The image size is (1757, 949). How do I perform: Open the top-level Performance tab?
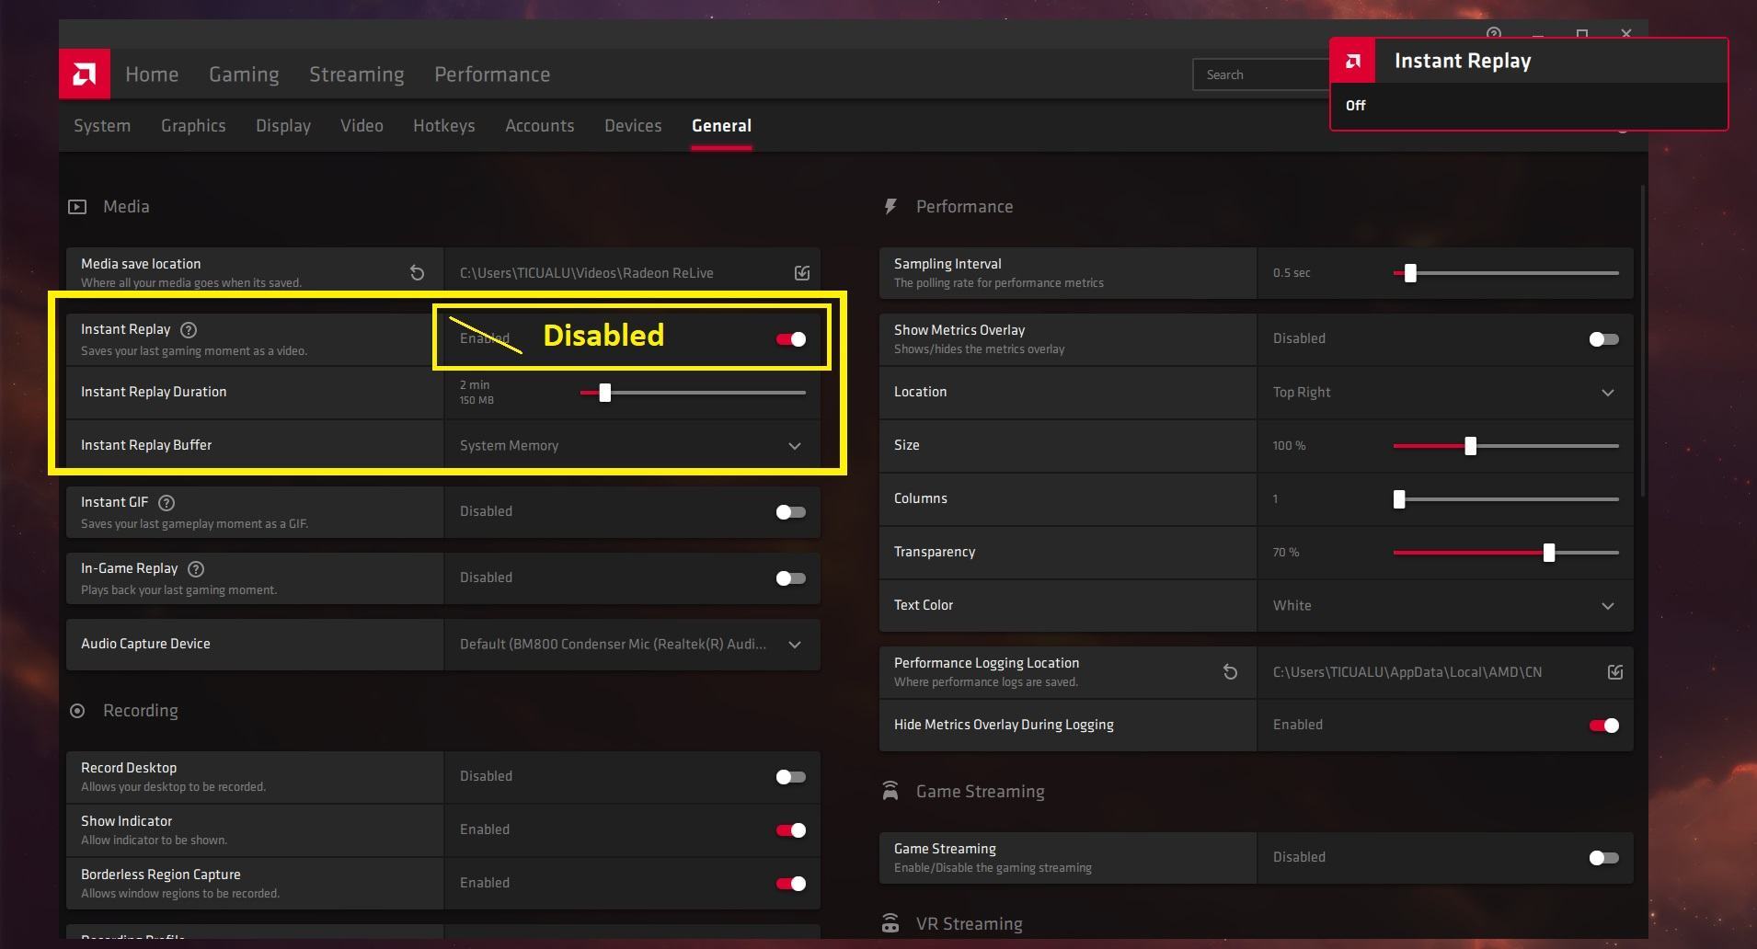pyautogui.click(x=492, y=74)
